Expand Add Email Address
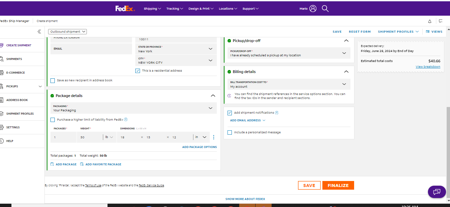The width and height of the screenshot is (450, 207). 248,120
